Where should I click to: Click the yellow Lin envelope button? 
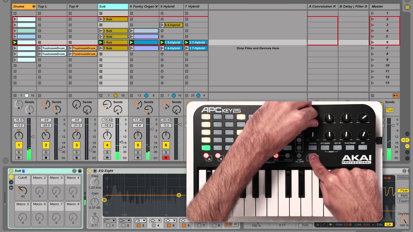pos(389,225)
